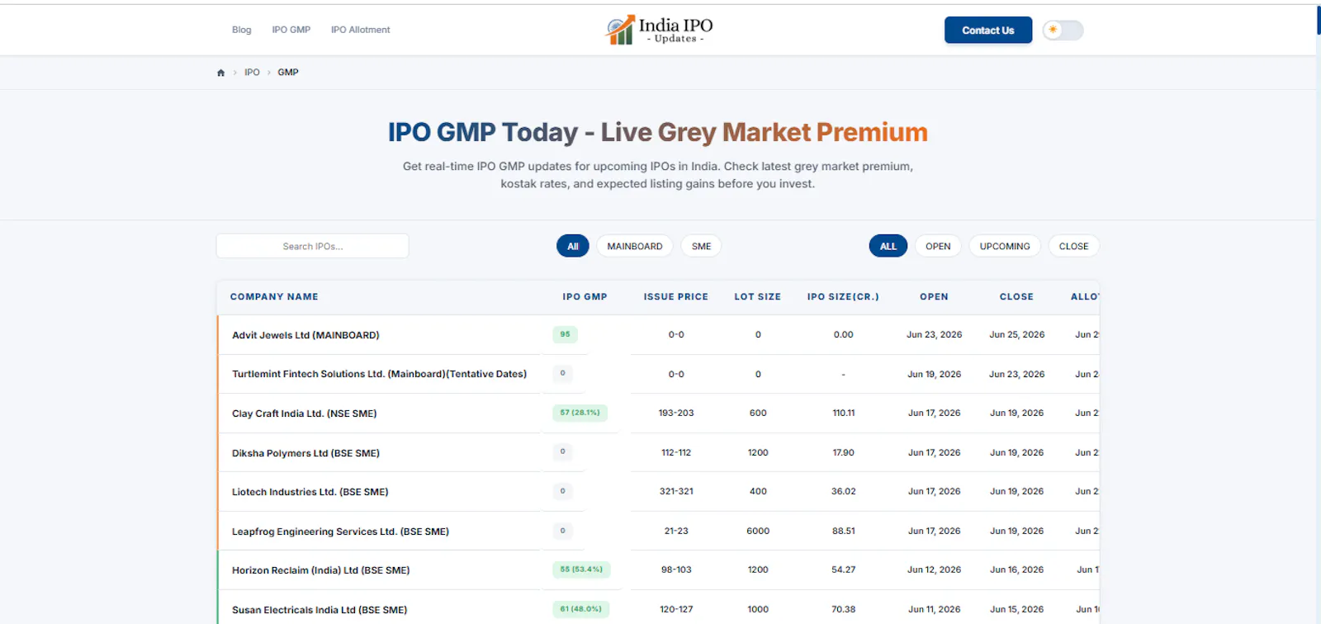Click the LOT SIZE column header
This screenshot has height=624, width=1321.
[x=758, y=297]
